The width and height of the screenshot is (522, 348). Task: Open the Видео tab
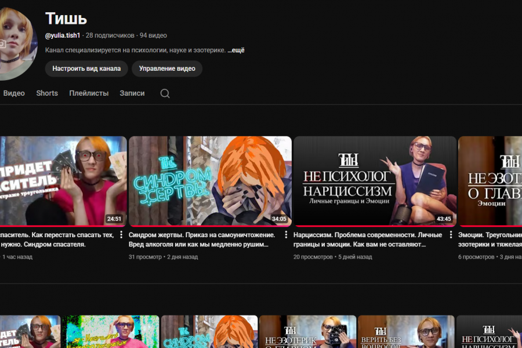tap(14, 93)
